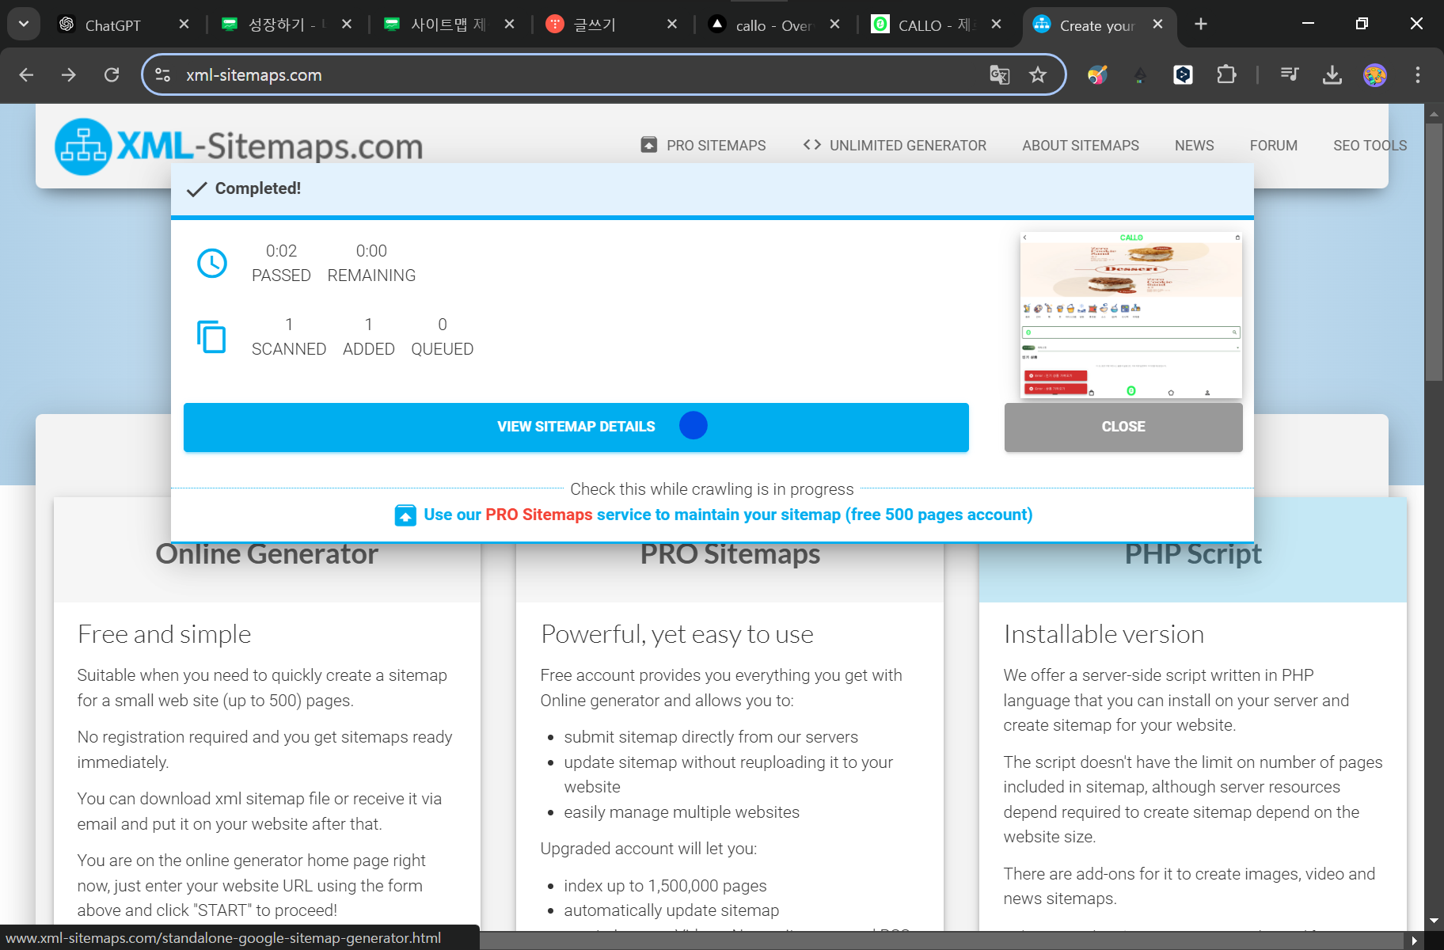
Task: Click the 0 QUEUED counter
Action: pos(442,336)
